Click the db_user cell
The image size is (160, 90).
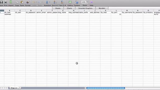(x=20, y=12)
